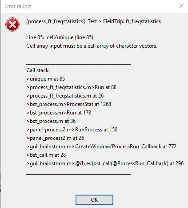Screen dimensions: 188x208
Task: Click the Error report window title
Action: [18, 6]
